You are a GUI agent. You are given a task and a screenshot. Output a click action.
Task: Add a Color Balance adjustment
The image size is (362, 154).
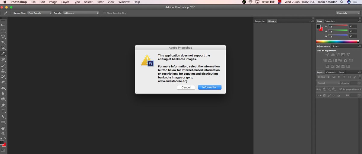tap(330, 60)
